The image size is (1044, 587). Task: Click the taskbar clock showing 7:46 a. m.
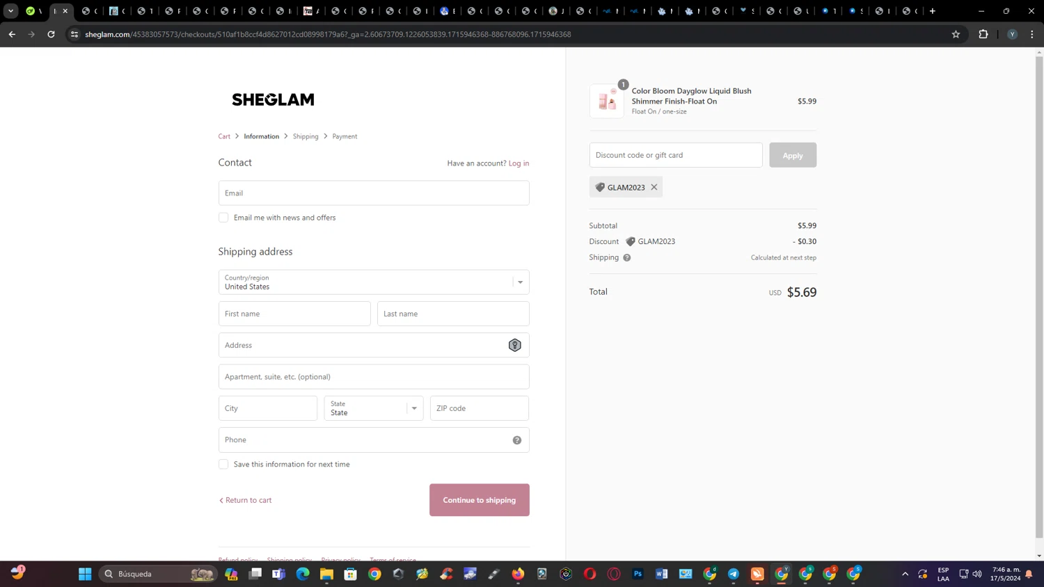1006,574
